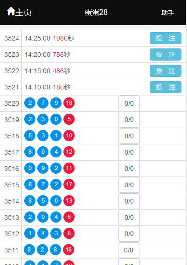Place a bet on round 3523
Viewport: 187px width, 265px height.
tap(166, 54)
